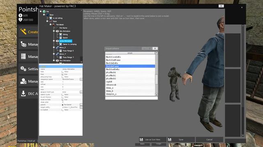Click the Pet-Model part icon
Image resolution: width=263 pixels, height=147 pixels.
[x=54, y=24]
